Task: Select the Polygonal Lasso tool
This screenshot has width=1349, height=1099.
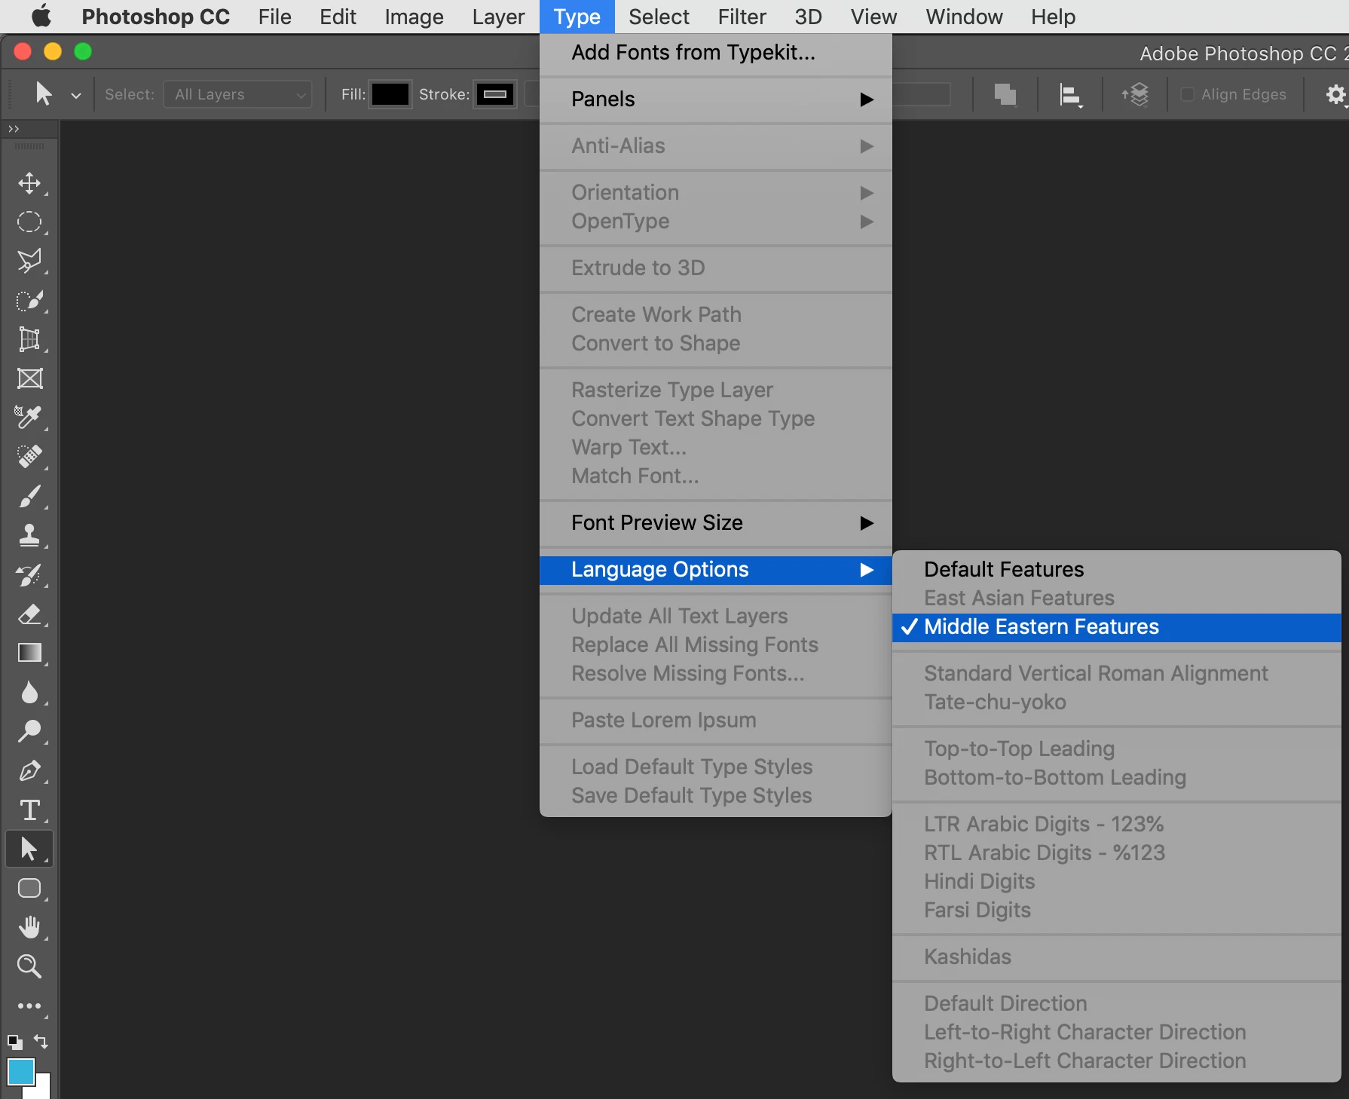Action: point(29,262)
